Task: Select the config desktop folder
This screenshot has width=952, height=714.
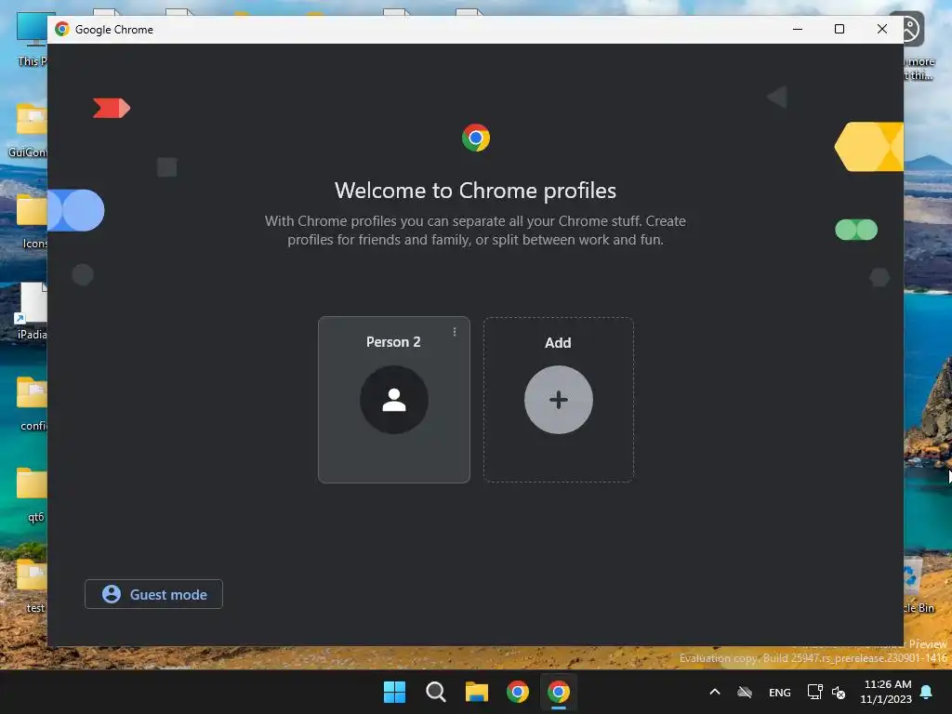Action: (32, 403)
